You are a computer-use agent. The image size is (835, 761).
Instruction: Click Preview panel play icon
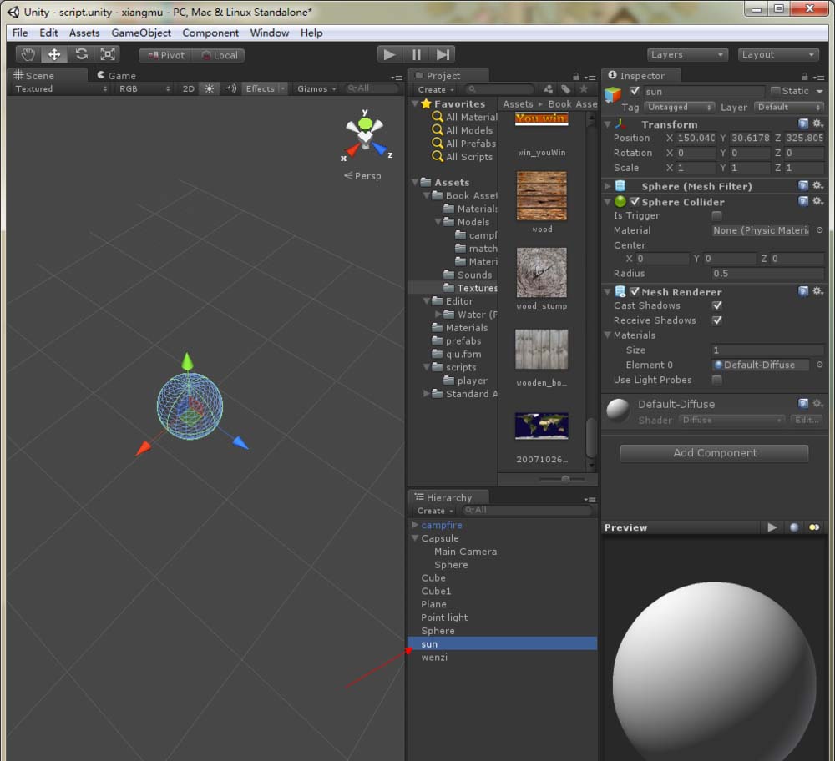(772, 527)
